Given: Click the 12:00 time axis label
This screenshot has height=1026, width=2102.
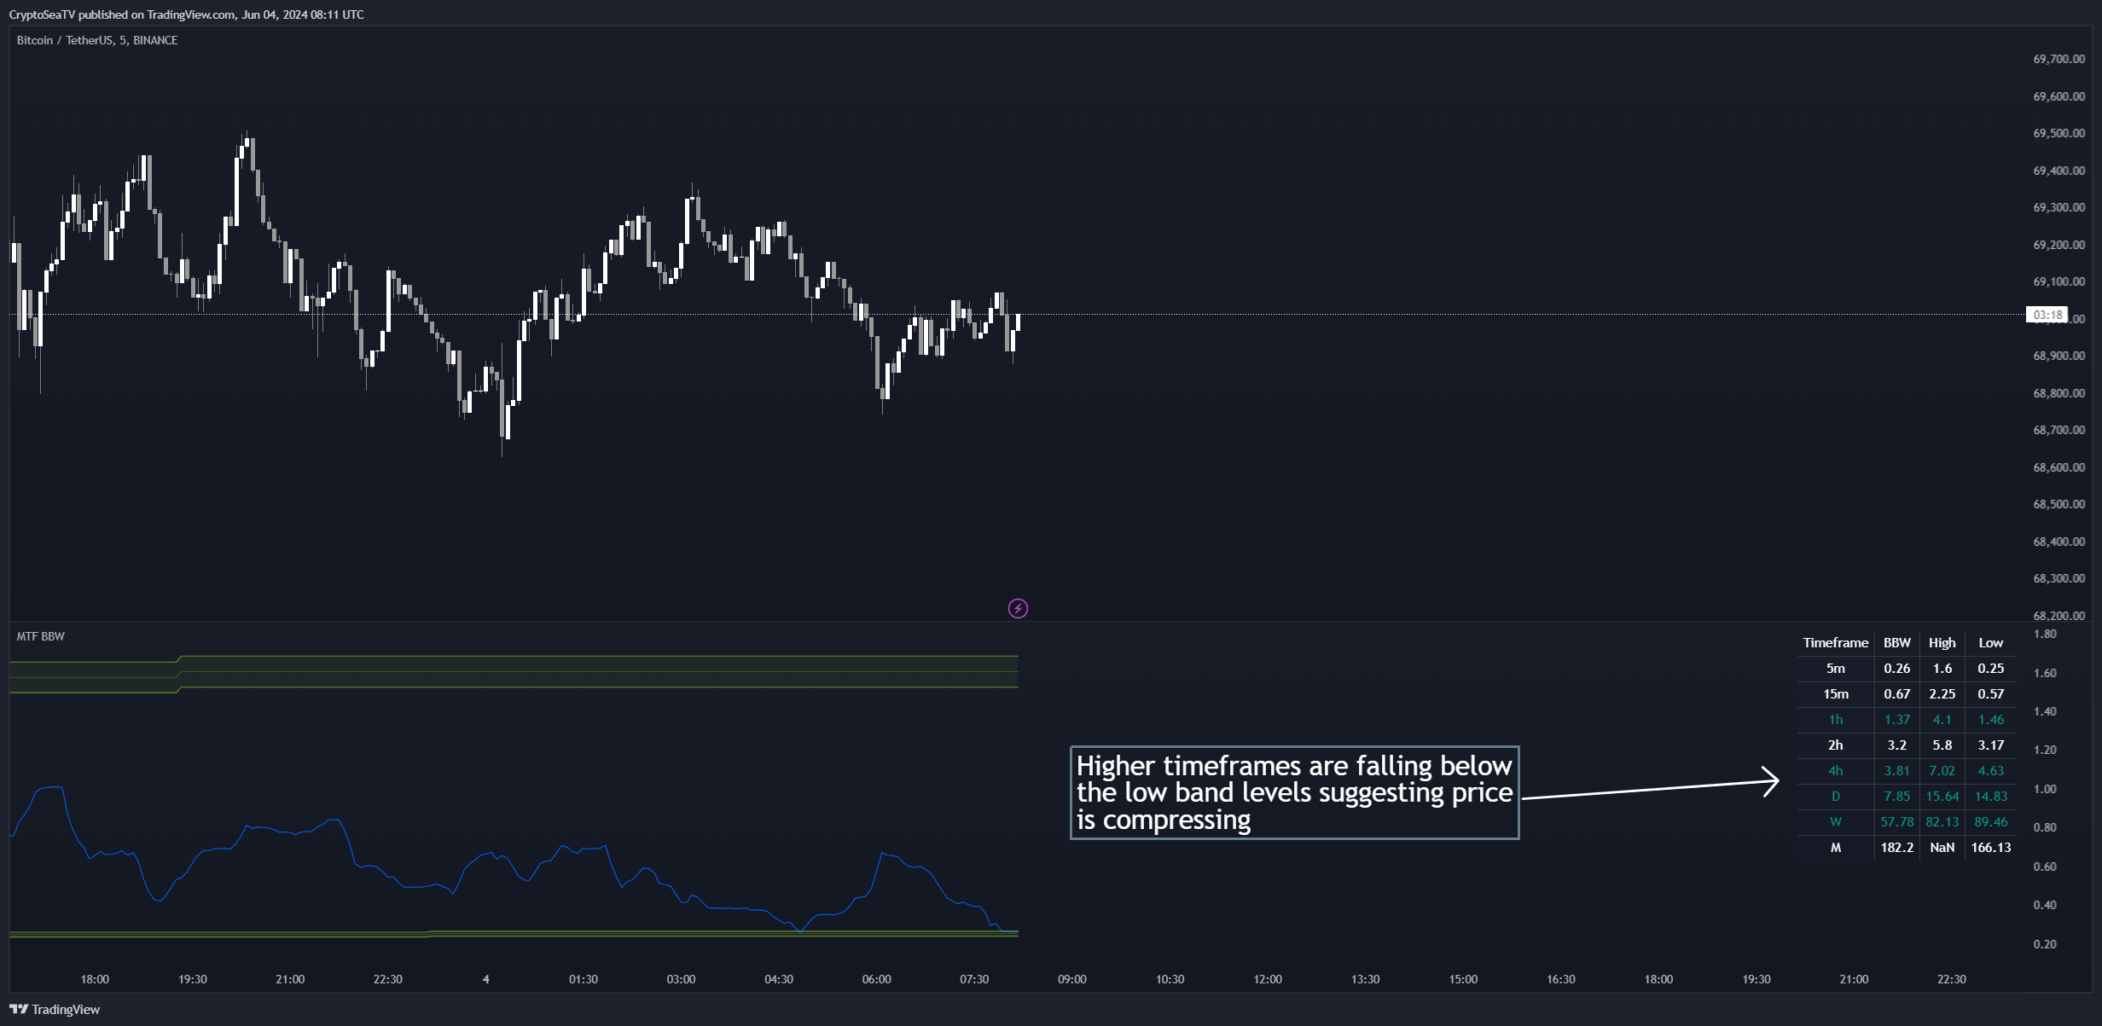Looking at the screenshot, I should 1268,979.
